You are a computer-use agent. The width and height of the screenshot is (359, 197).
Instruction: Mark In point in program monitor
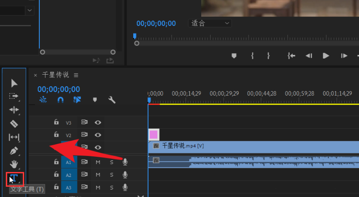coord(252,55)
